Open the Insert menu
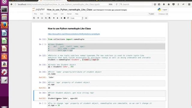The image size is (192, 108). 55,14
